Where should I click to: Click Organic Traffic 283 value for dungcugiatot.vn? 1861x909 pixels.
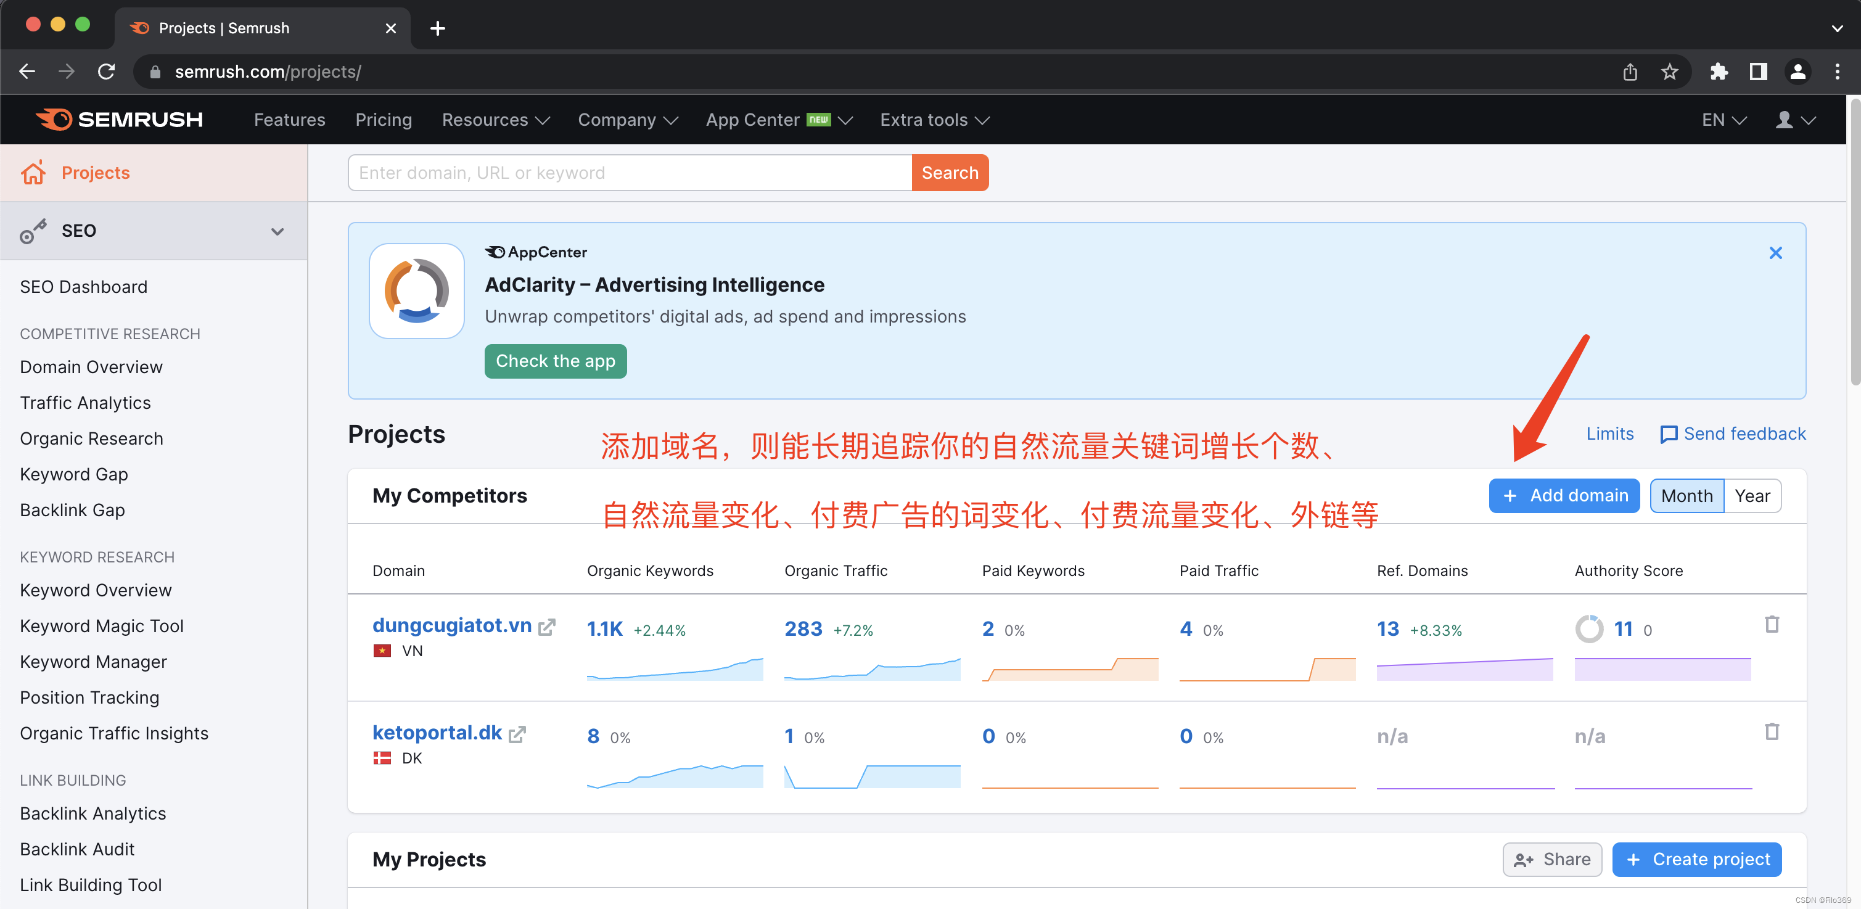coord(803,628)
